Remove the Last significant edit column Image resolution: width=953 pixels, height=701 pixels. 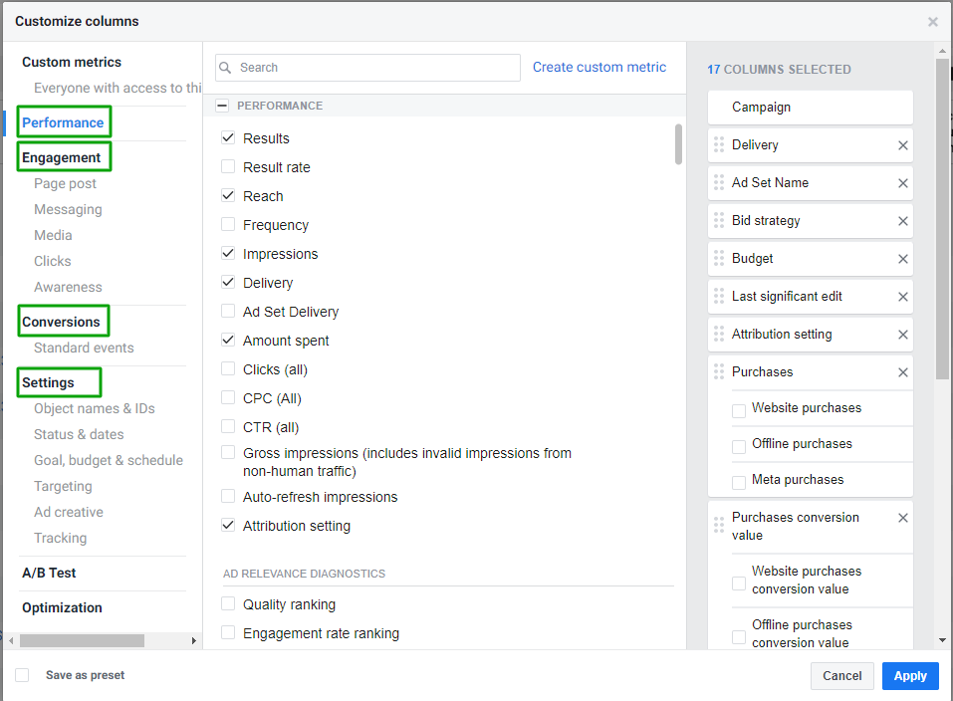[903, 297]
